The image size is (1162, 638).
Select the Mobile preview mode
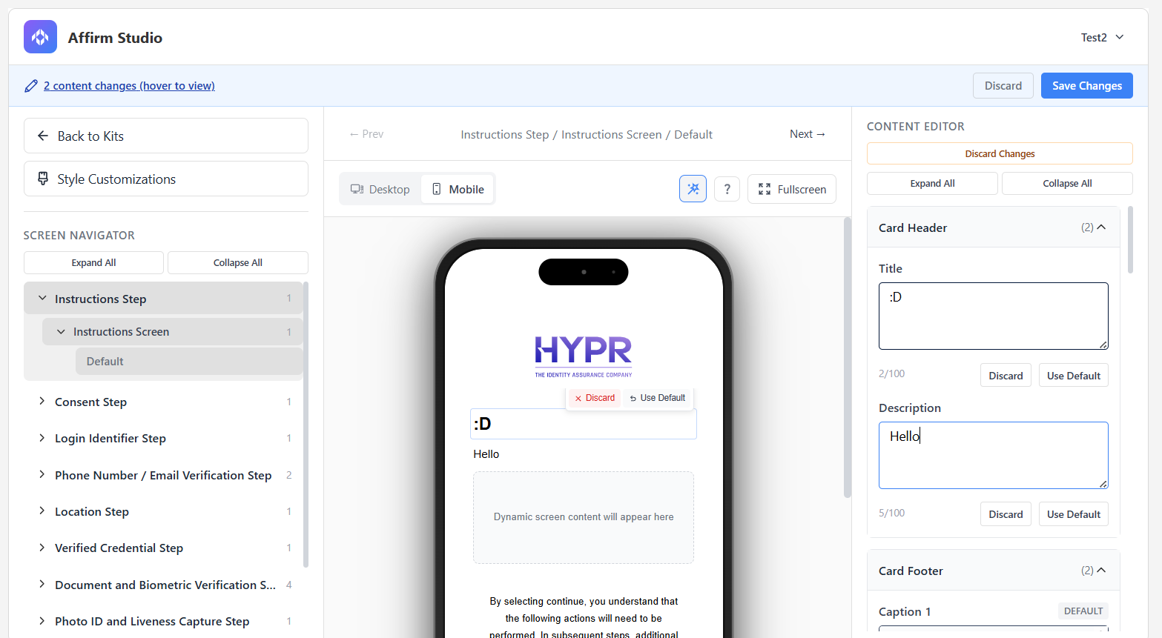pyautogui.click(x=458, y=189)
